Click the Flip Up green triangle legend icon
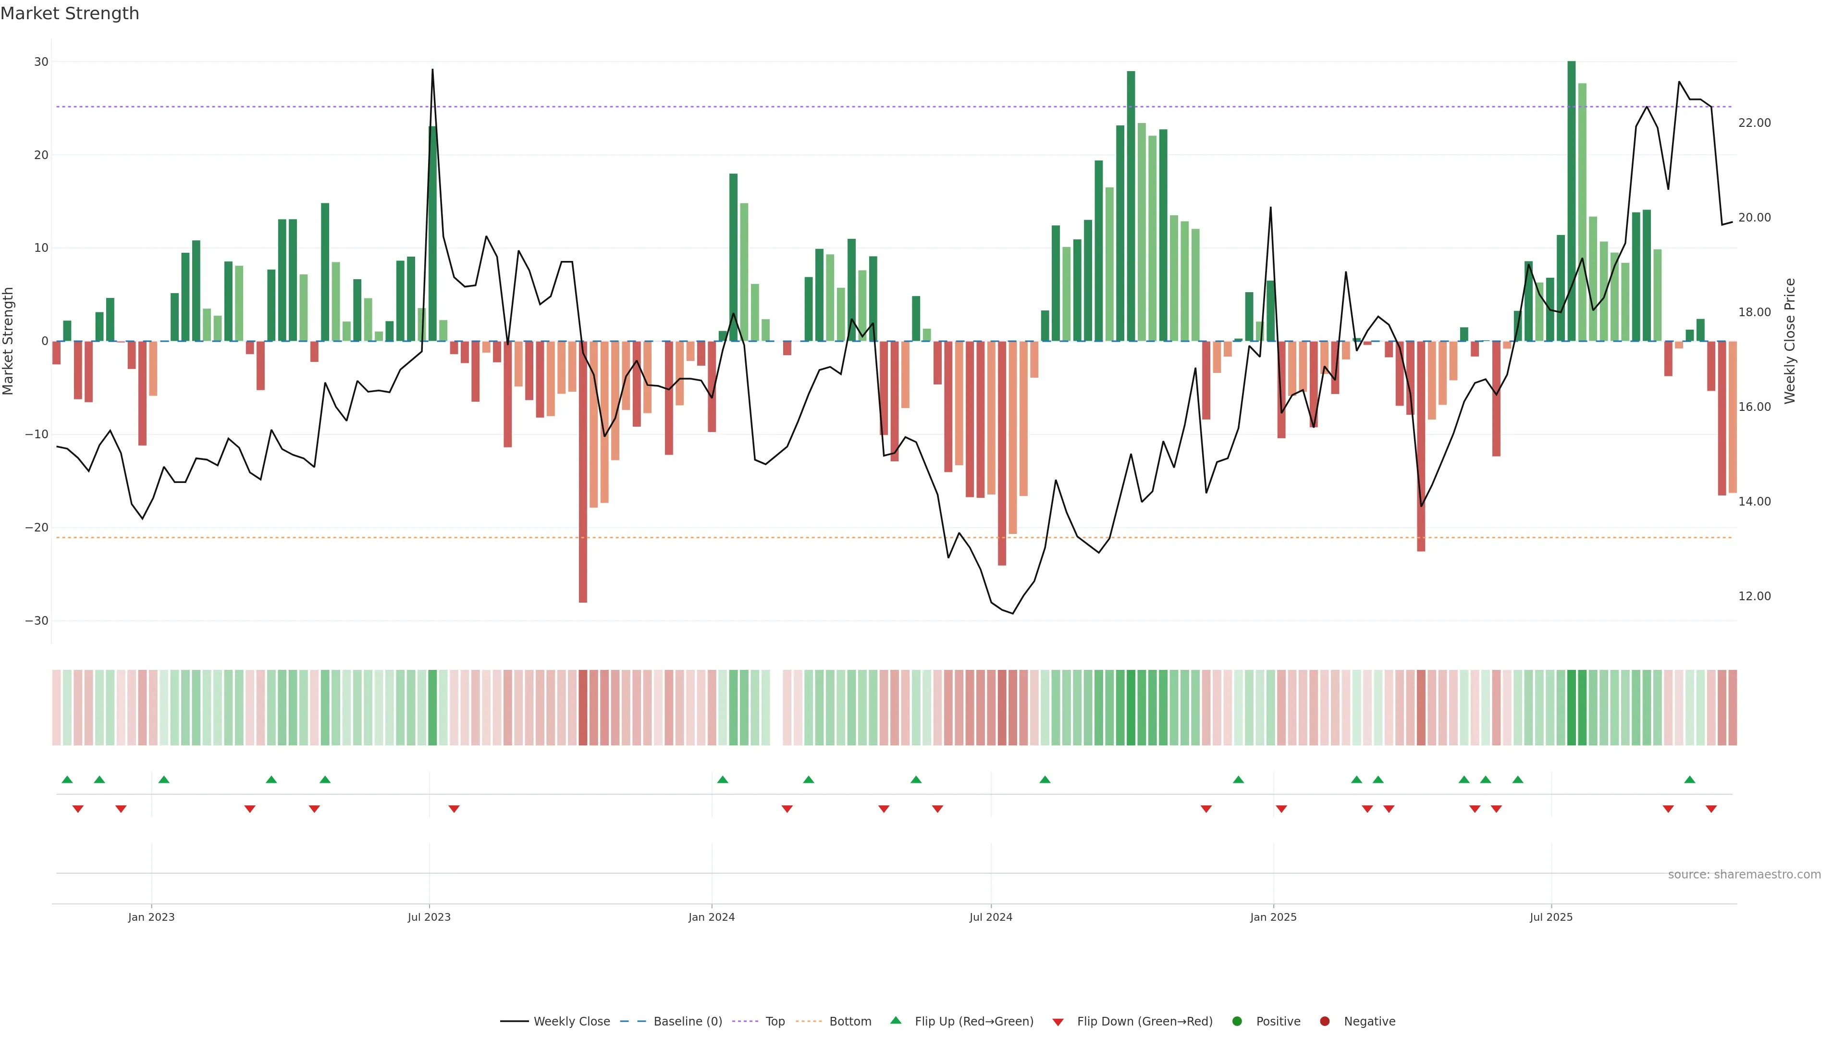Image resolution: width=1845 pixels, height=1038 pixels. (895, 1020)
